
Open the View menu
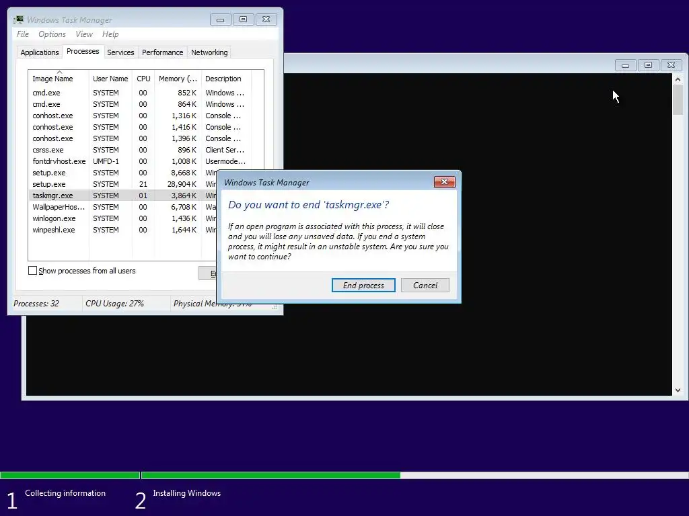[x=84, y=34]
